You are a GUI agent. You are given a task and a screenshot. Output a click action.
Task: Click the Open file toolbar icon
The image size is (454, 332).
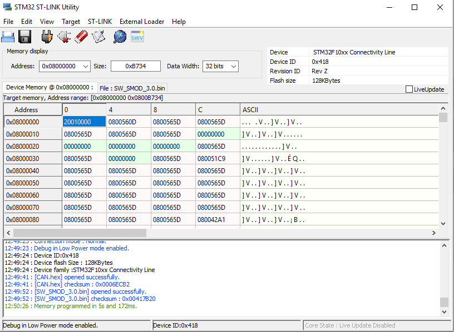tap(8, 37)
